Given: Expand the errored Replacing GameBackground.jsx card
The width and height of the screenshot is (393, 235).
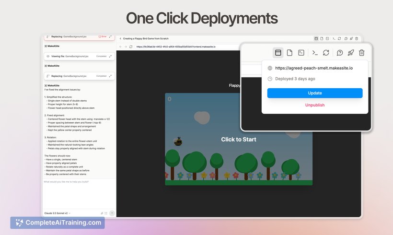Looking at the screenshot, I should tap(110, 36).
